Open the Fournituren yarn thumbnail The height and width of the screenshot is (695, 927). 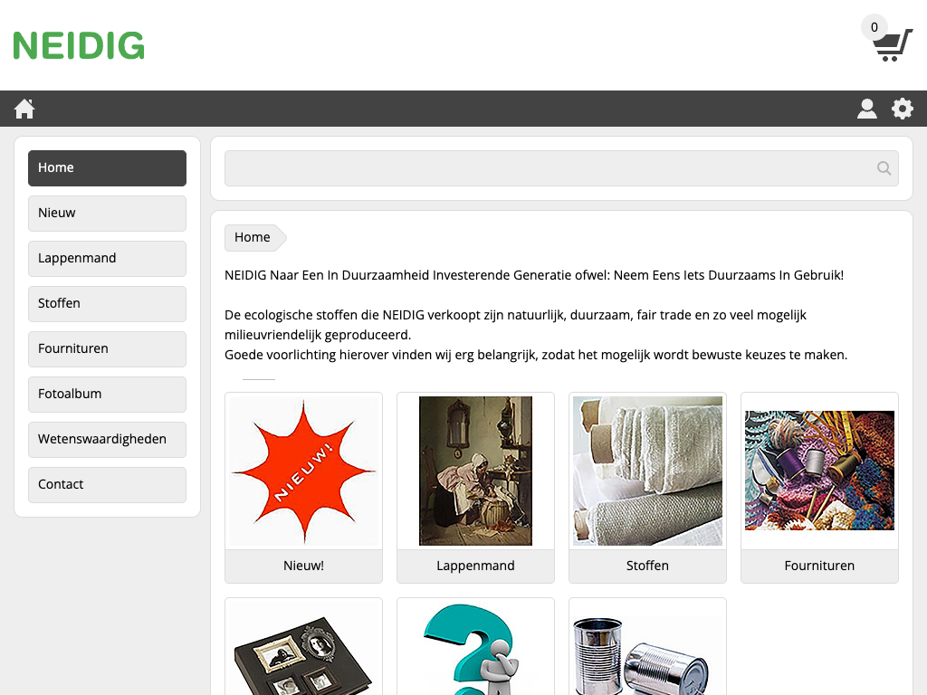coord(819,471)
